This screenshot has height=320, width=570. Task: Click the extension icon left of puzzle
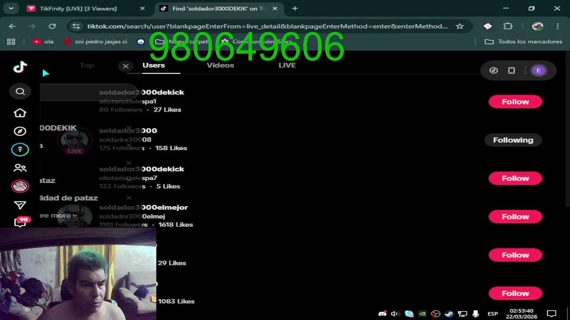(488, 26)
